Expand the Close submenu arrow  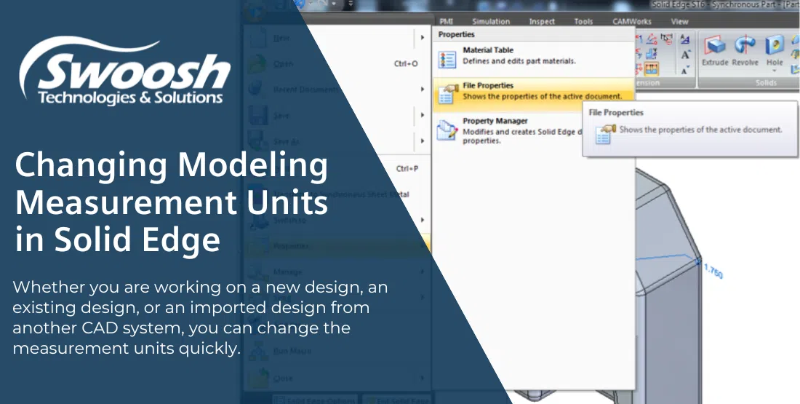coord(423,378)
